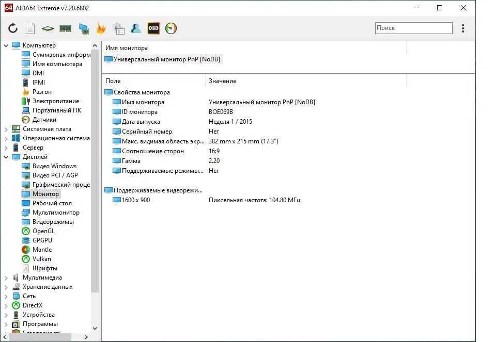Open the computer network toolbar icon

(84, 28)
